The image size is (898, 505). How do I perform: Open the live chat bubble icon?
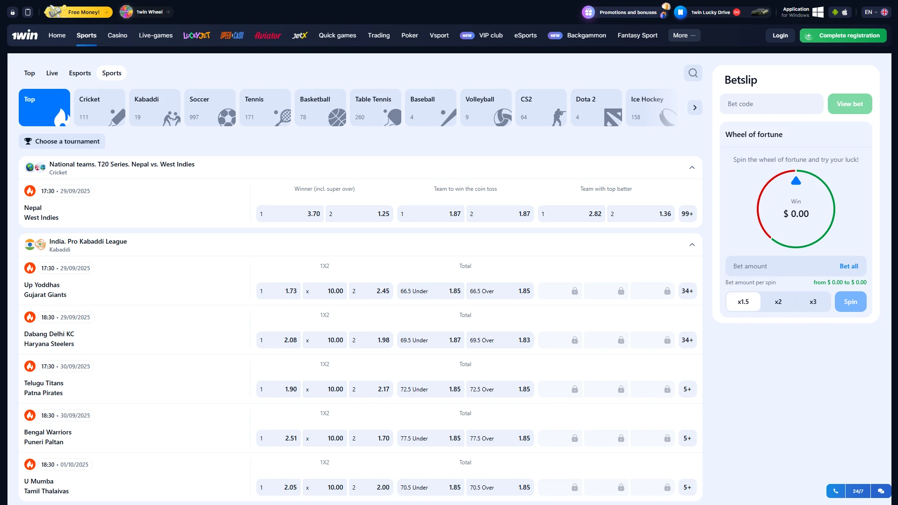tap(881, 491)
